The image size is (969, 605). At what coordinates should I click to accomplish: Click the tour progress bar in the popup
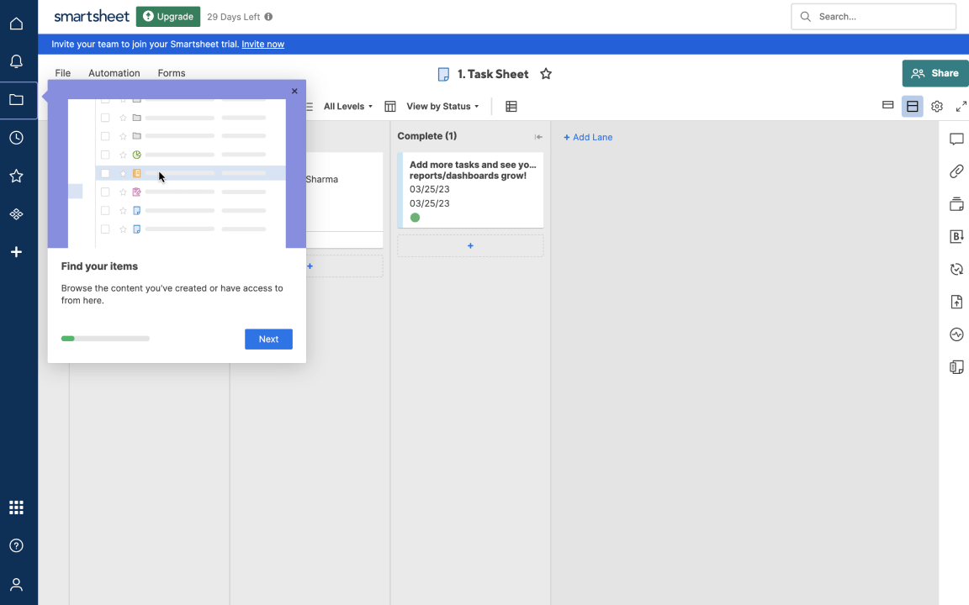[105, 339]
